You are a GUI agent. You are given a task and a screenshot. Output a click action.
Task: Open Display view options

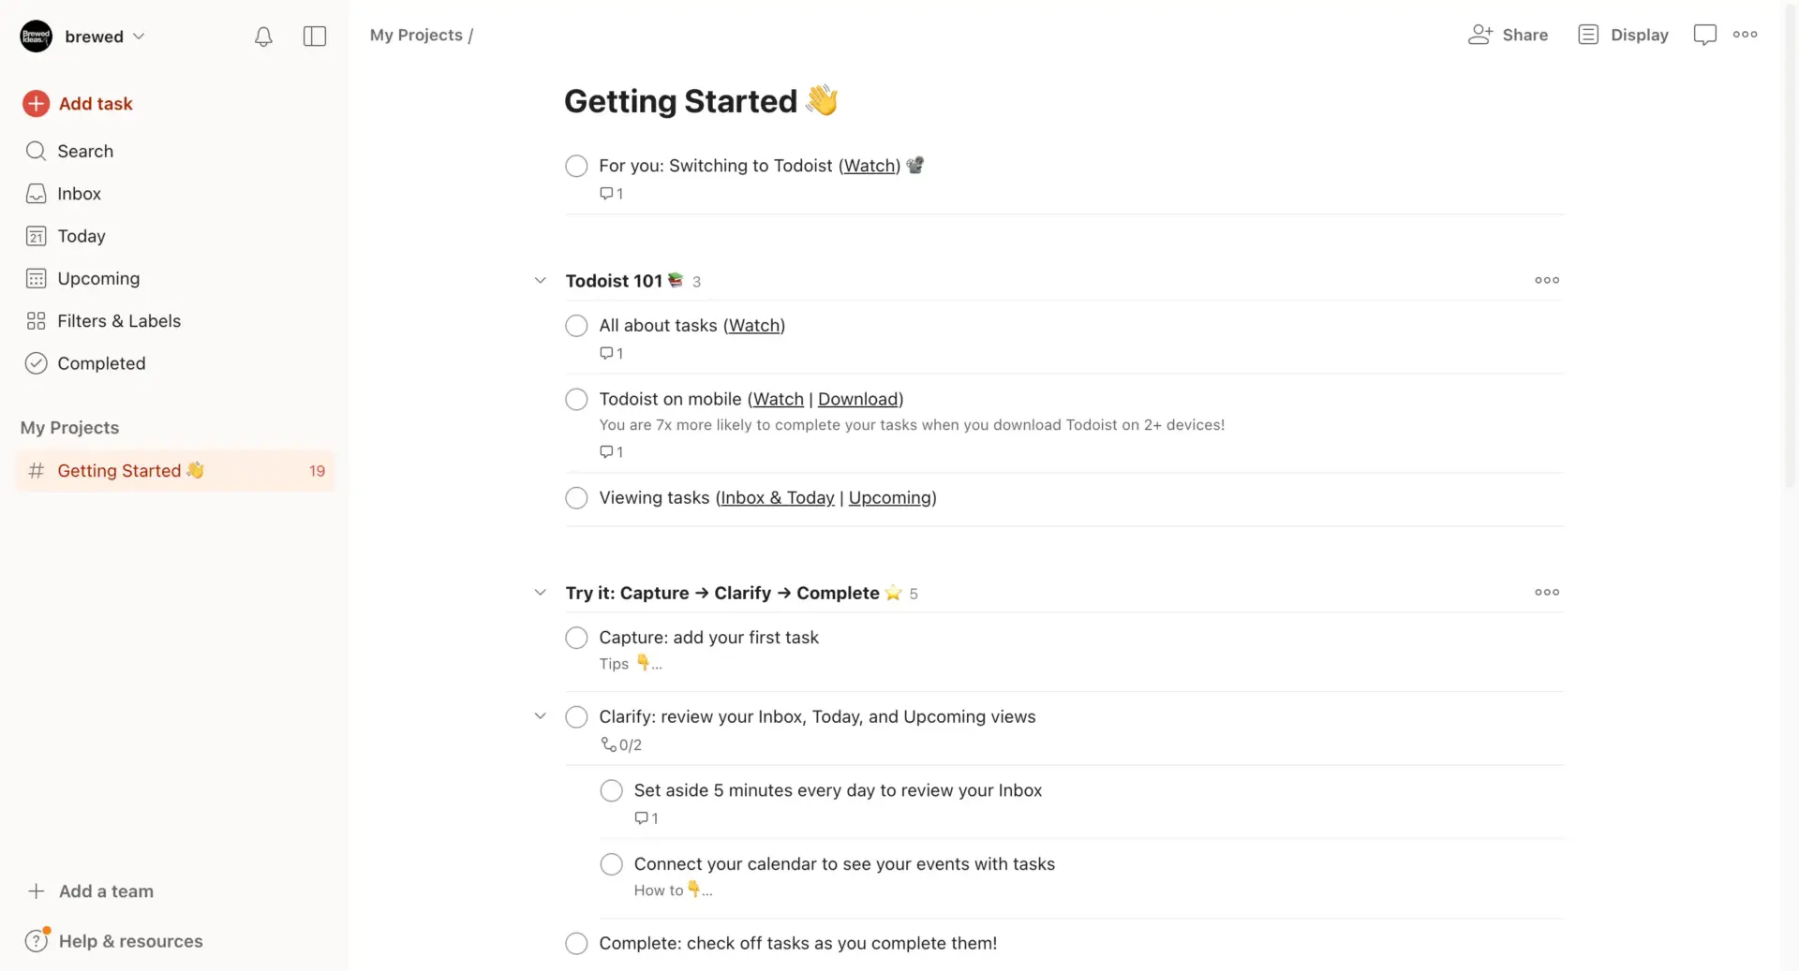click(1623, 35)
